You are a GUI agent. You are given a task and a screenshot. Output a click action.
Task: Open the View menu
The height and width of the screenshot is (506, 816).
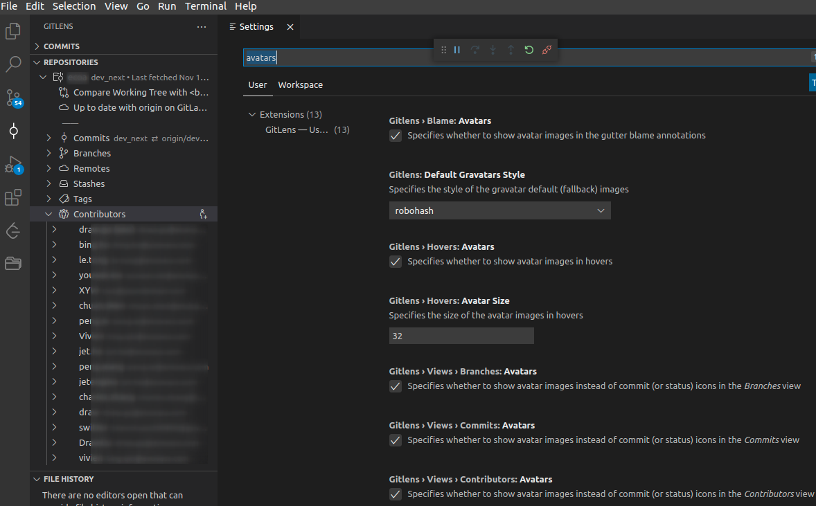[x=116, y=6]
